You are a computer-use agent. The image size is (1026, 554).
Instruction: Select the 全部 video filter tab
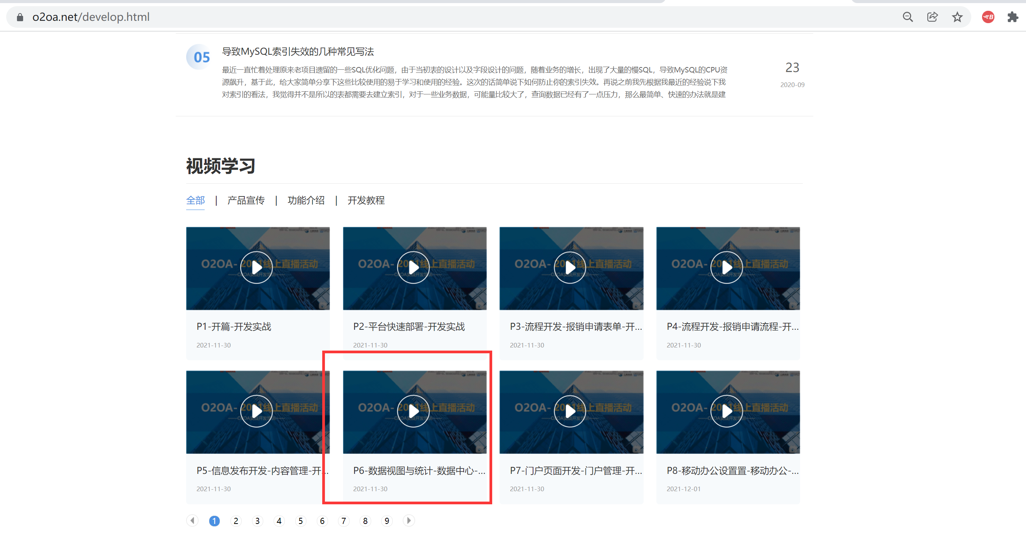pos(195,200)
